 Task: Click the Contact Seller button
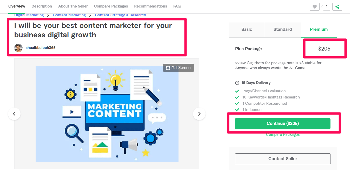point(283,159)
